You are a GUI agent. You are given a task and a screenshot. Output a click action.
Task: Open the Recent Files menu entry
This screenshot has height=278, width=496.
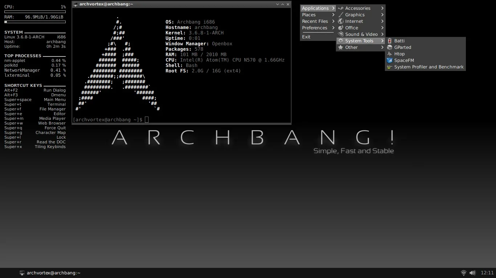pyautogui.click(x=315, y=21)
